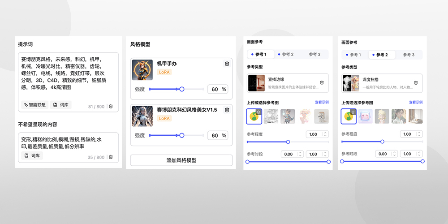Choose the boy-with-staff reference image in the 查找边缘 panel
448x224 pixels.
tap(288, 116)
